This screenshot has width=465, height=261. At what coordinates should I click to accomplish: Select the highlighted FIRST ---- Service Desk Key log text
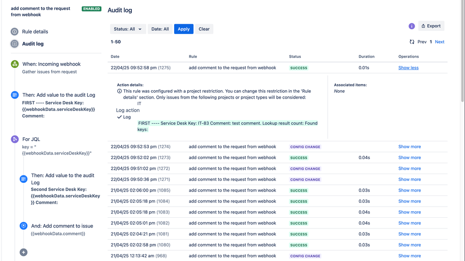coord(228,126)
